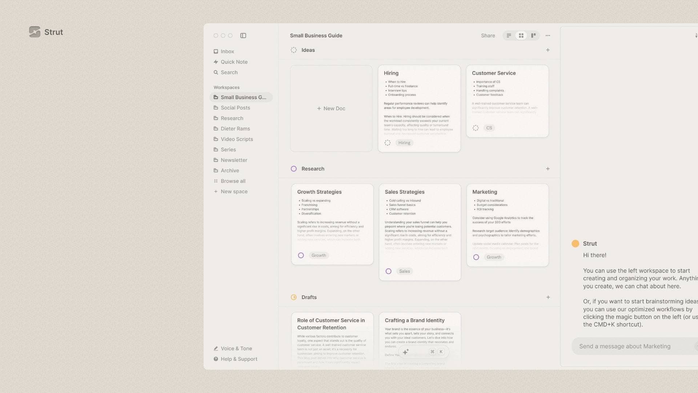Screen dimensions: 698x393
Task: Open the Inbox
Action: click(227, 51)
